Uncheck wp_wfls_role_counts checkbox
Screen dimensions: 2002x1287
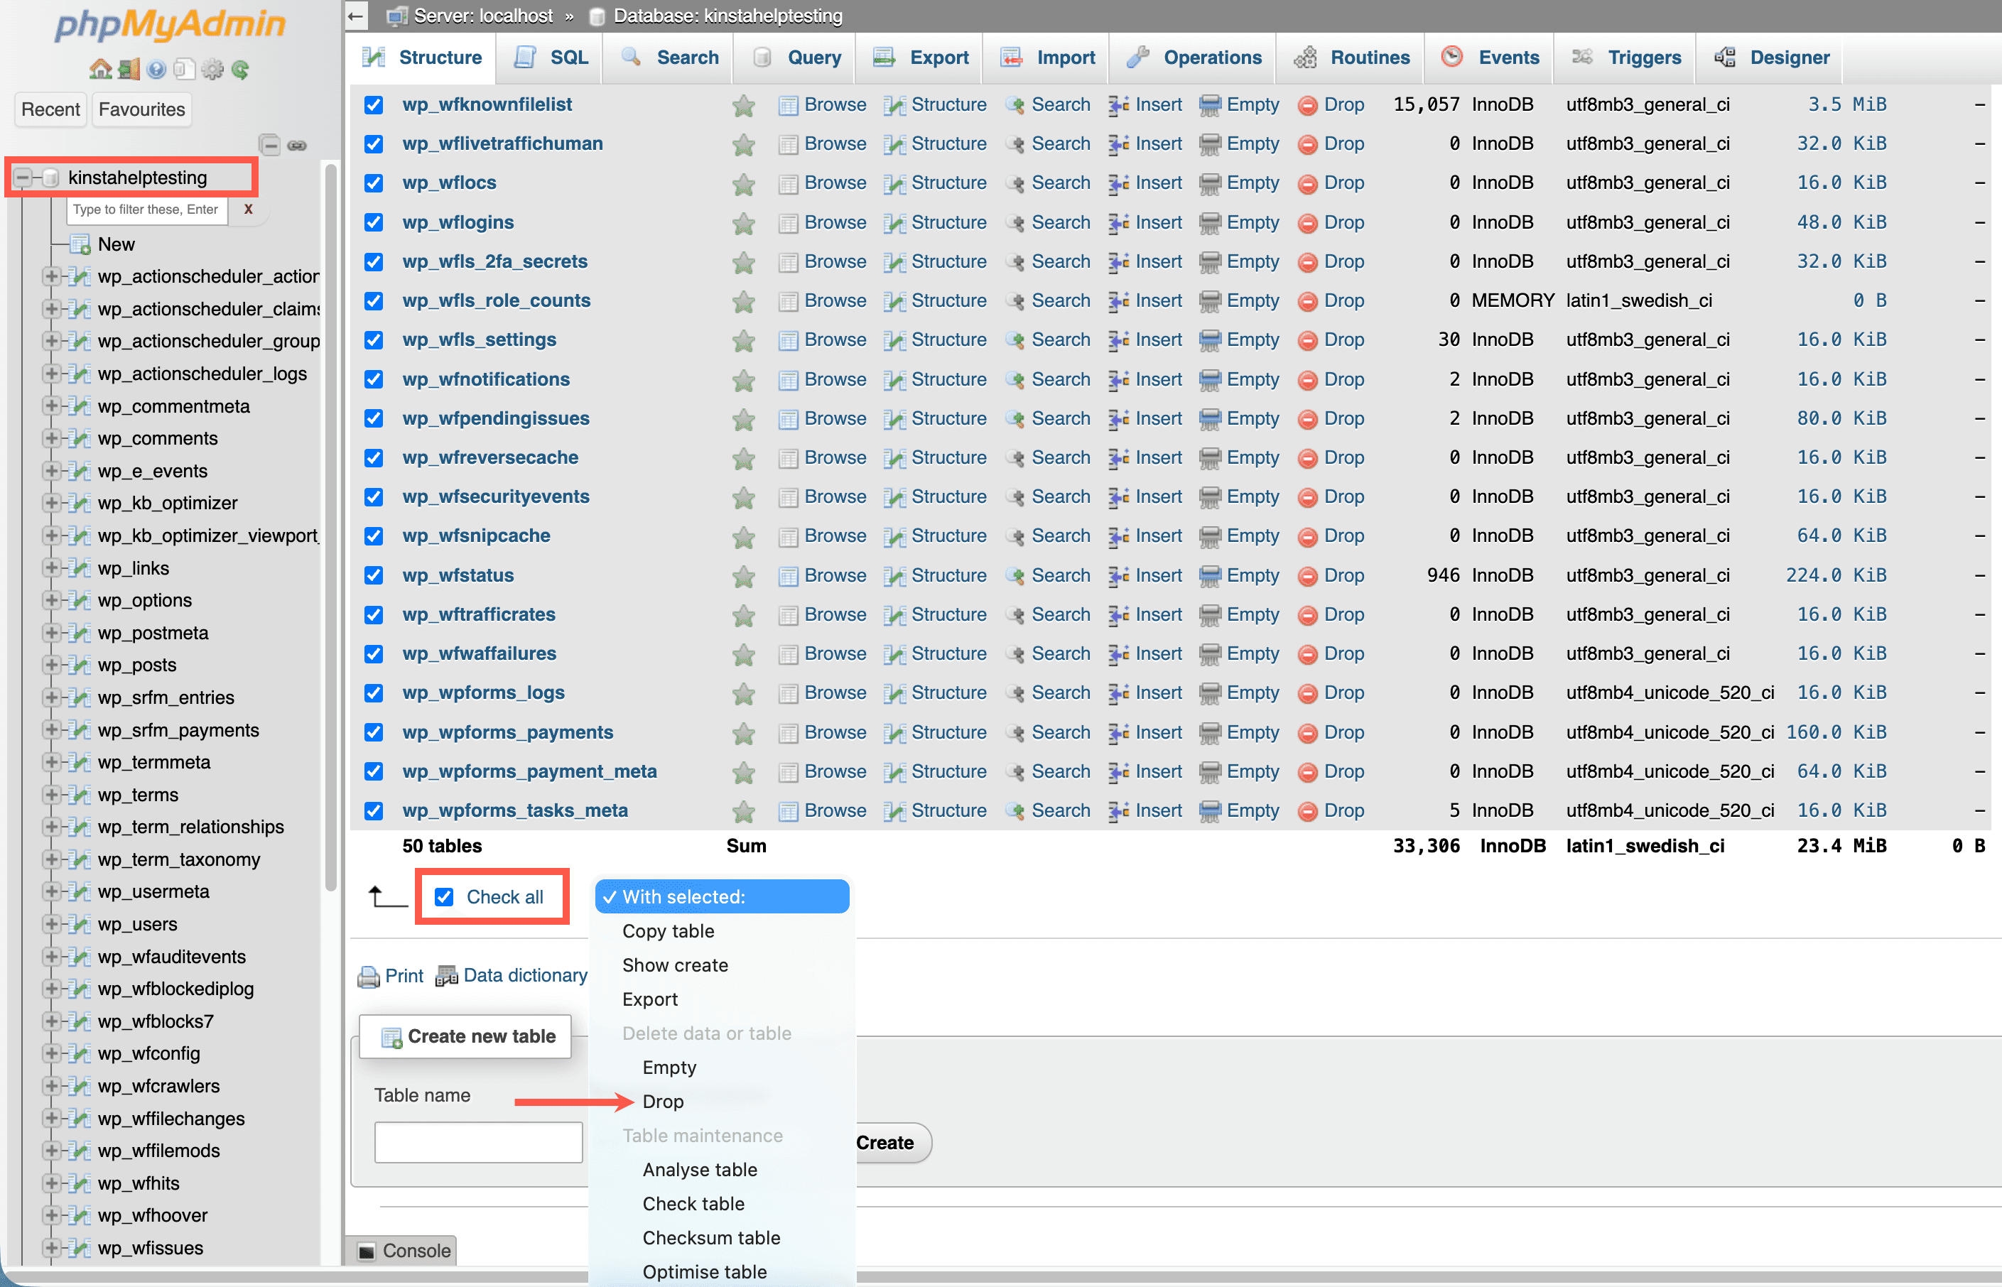coord(374,301)
